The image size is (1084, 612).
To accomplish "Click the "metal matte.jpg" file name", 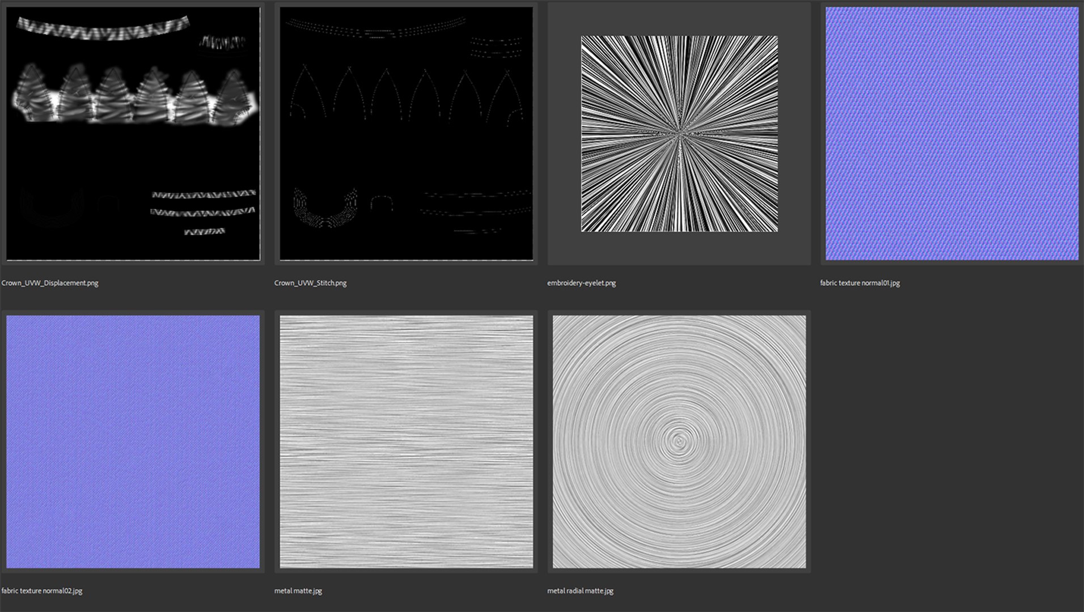I will [298, 590].
